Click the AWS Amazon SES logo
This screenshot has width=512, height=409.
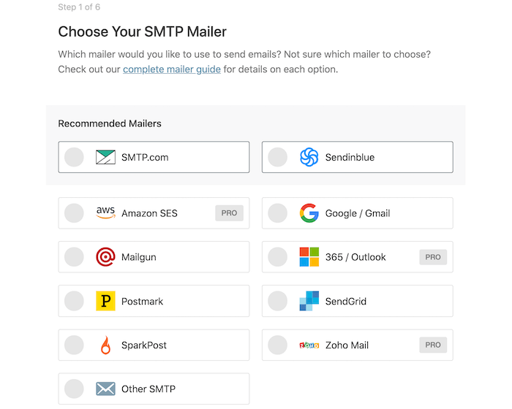click(x=105, y=213)
